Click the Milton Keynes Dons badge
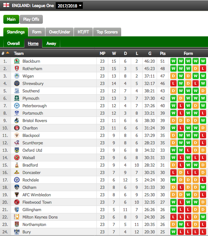 (x=17, y=217)
